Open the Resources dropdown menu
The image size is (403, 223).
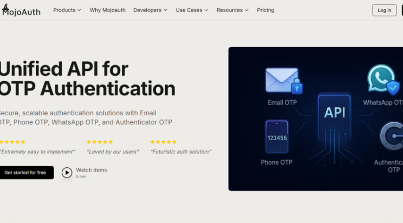(x=232, y=10)
